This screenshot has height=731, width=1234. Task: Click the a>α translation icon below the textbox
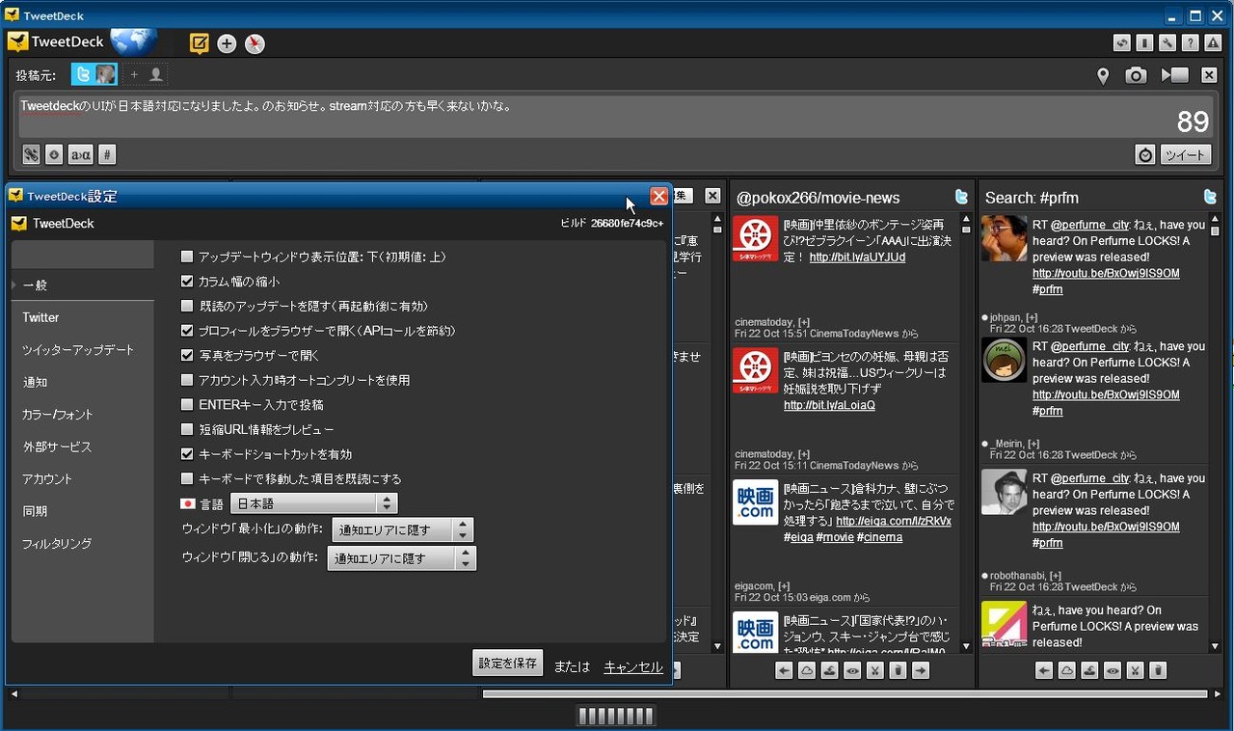point(80,154)
